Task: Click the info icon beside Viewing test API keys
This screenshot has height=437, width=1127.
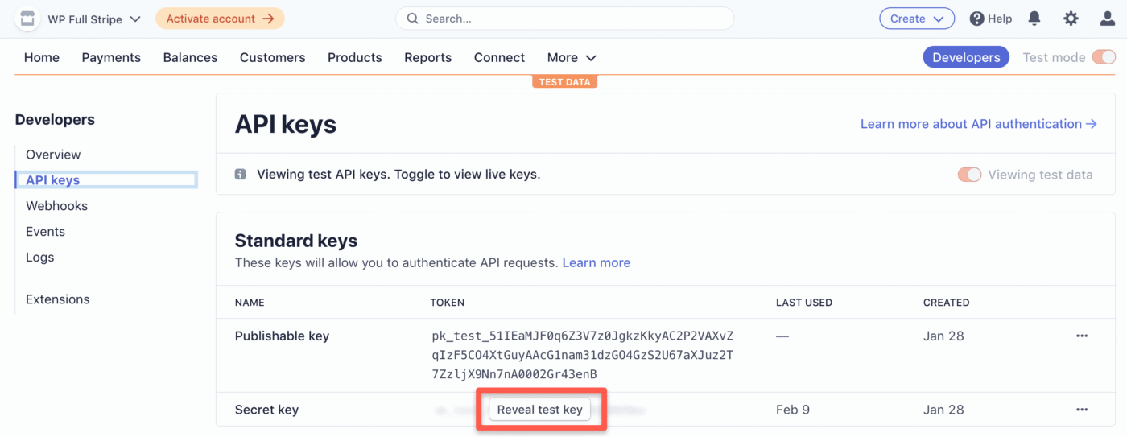Action: pyautogui.click(x=240, y=174)
